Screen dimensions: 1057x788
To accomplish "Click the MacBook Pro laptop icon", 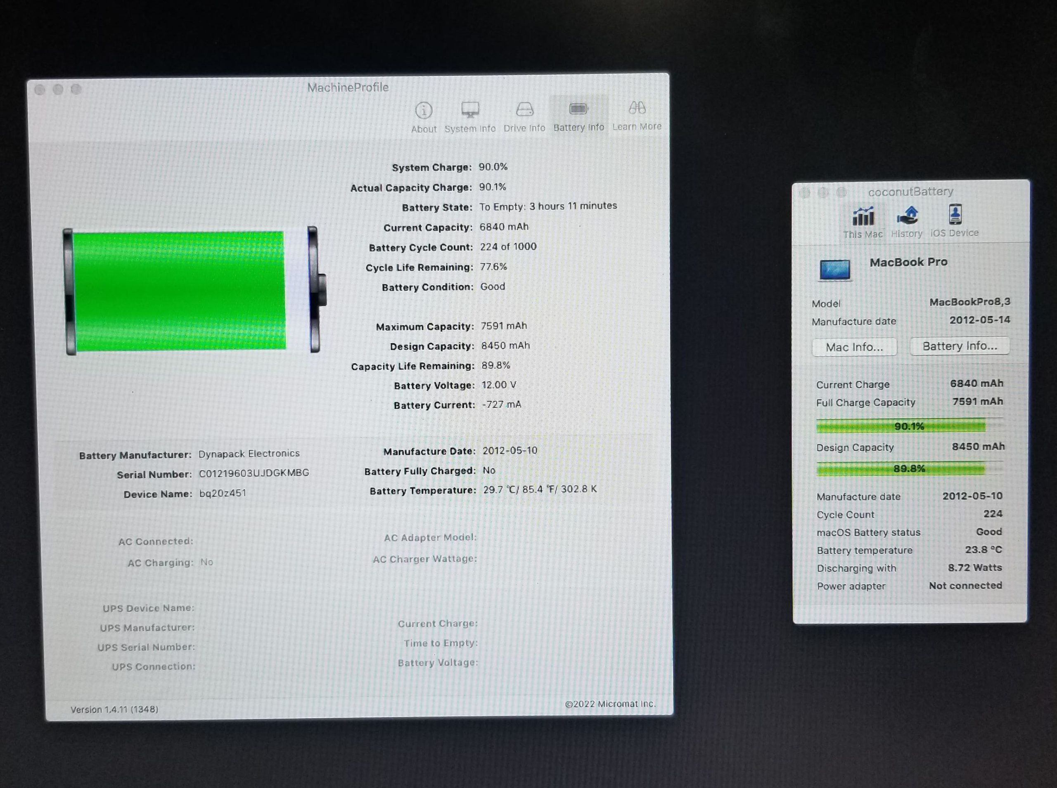I will (835, 270).
